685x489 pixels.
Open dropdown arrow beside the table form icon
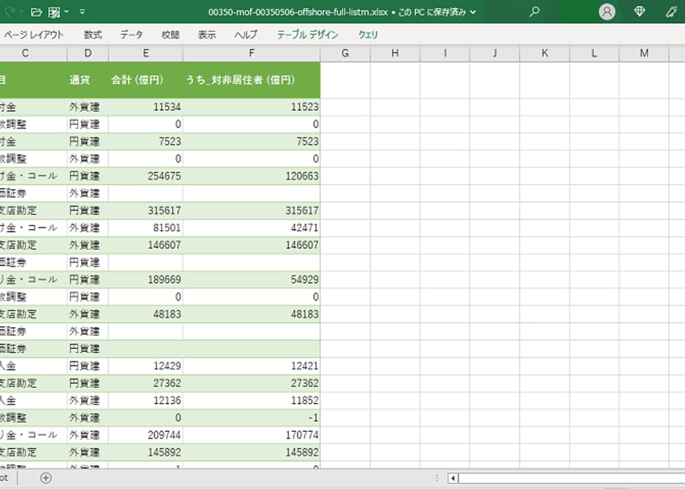click(67, 11)
